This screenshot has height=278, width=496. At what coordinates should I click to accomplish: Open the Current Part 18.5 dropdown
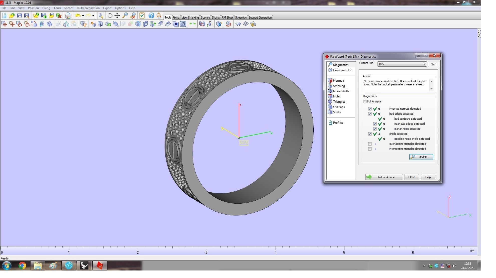[402, 64]
